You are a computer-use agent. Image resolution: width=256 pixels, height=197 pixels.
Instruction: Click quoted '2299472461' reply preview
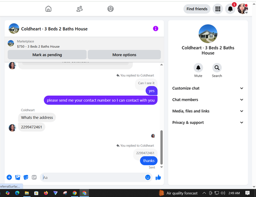145,153
